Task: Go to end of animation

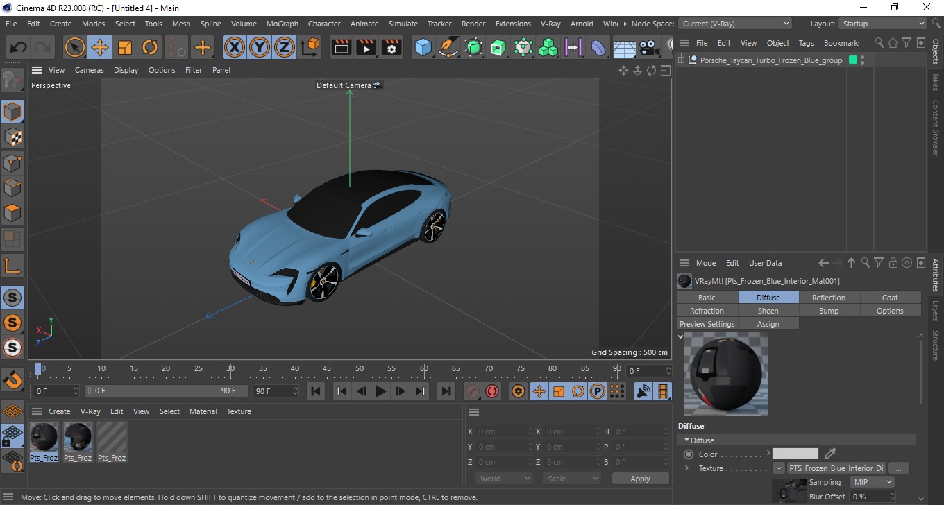Action: click(x=446, y=391)
